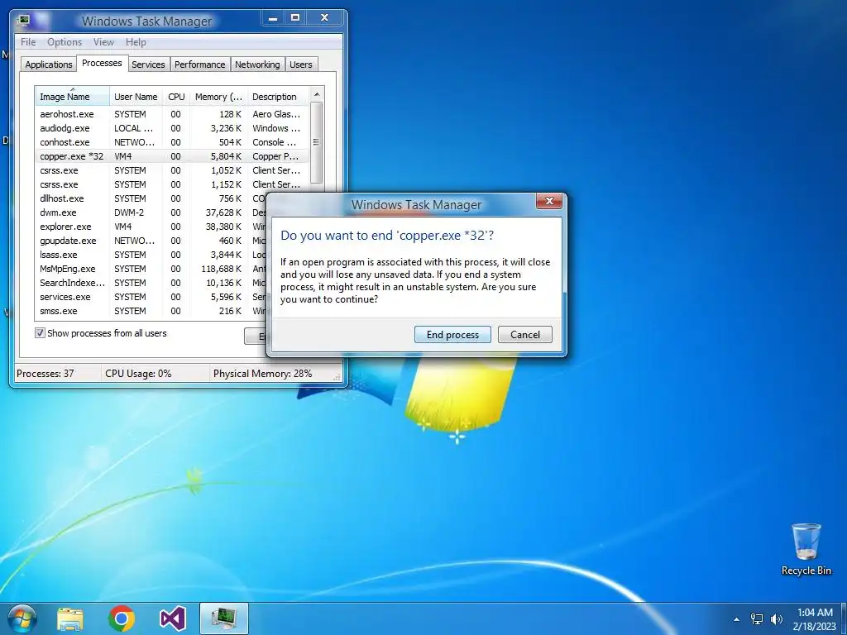The image size is (847, 635).
Task: Select the copper.exe *32 process row
Action: pos(172,156)
